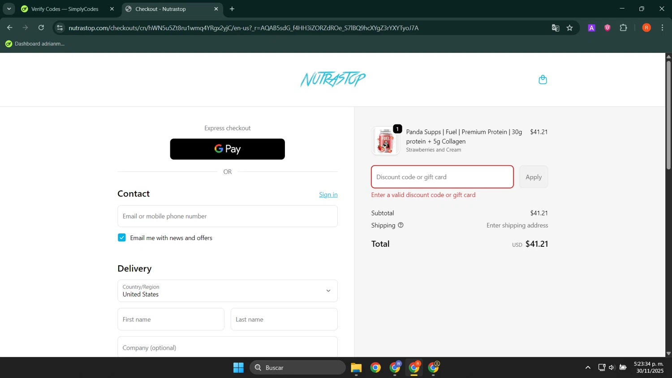Click the browser forward arrow

[26, 28]
